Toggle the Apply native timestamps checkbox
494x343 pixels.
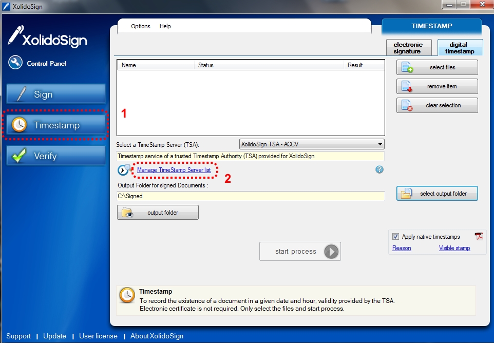pyautogui.click(x=395, y=237)
